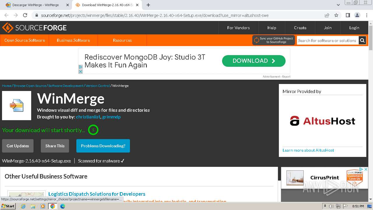Click the volume icon in system tray
The image size is (373, 210).
tap(331, 206)
